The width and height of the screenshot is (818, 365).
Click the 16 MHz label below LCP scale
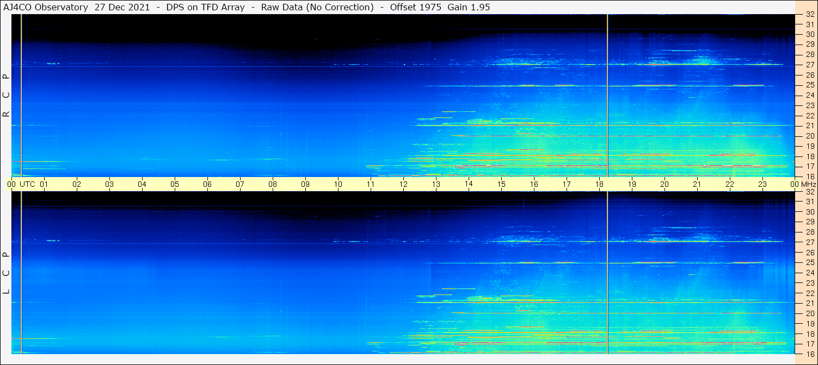[810, 354]
